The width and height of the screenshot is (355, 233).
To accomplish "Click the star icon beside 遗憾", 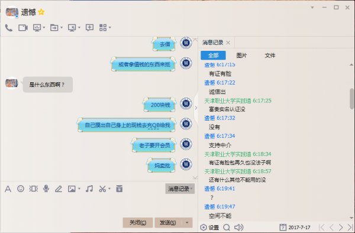I will [41, 12].
